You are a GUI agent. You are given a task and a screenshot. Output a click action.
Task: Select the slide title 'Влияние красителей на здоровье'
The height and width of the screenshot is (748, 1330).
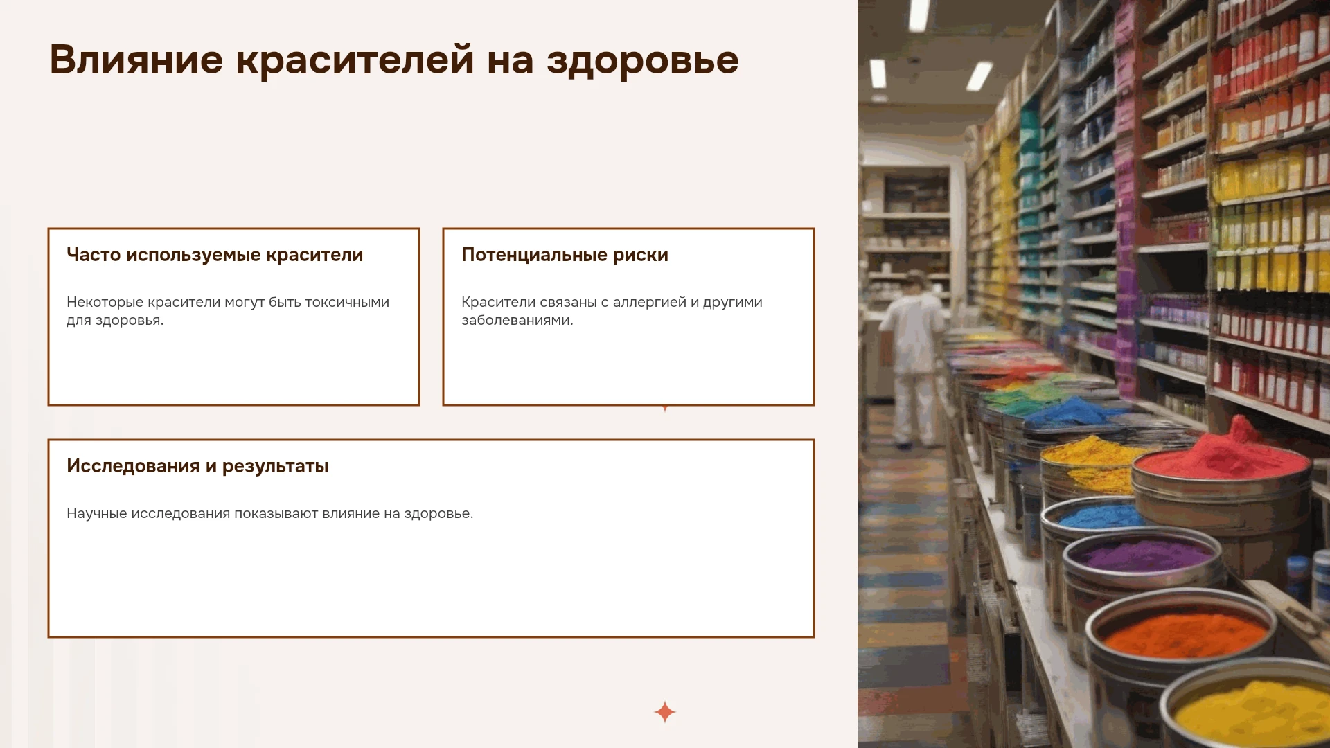[x=393, y=60]
